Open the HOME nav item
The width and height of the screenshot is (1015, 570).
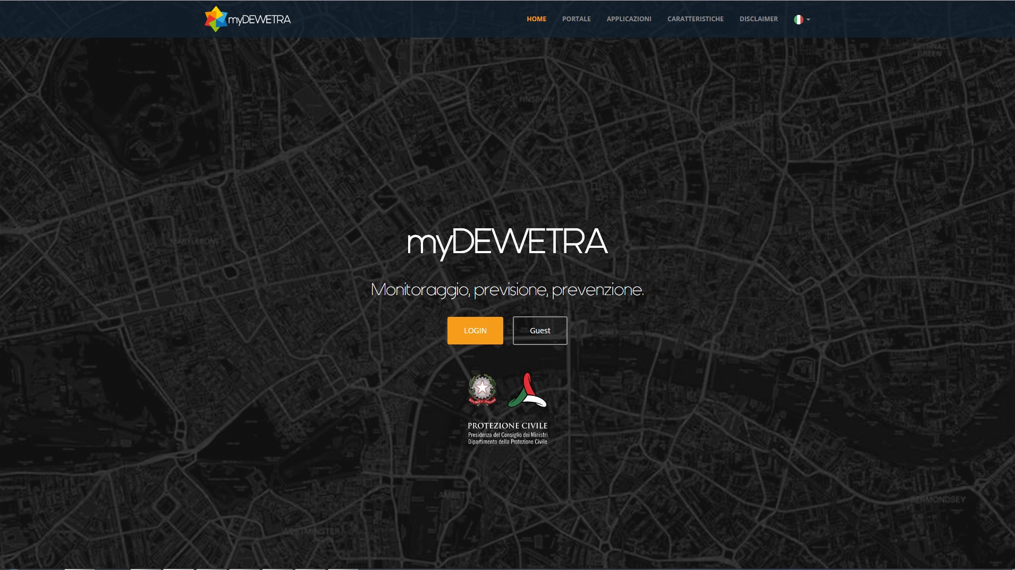(536, 19)
